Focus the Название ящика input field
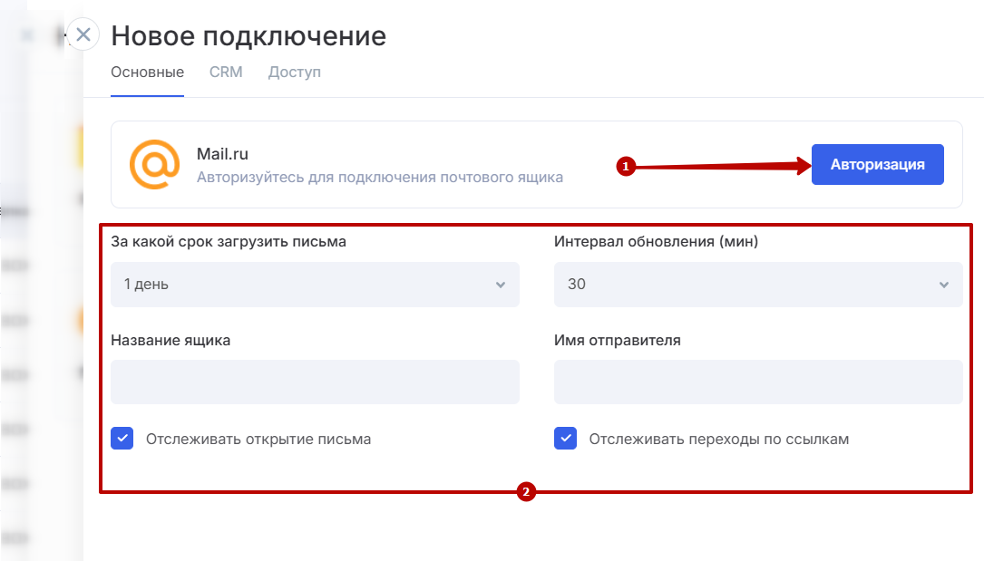984x561 pixels. pos(315,382)
